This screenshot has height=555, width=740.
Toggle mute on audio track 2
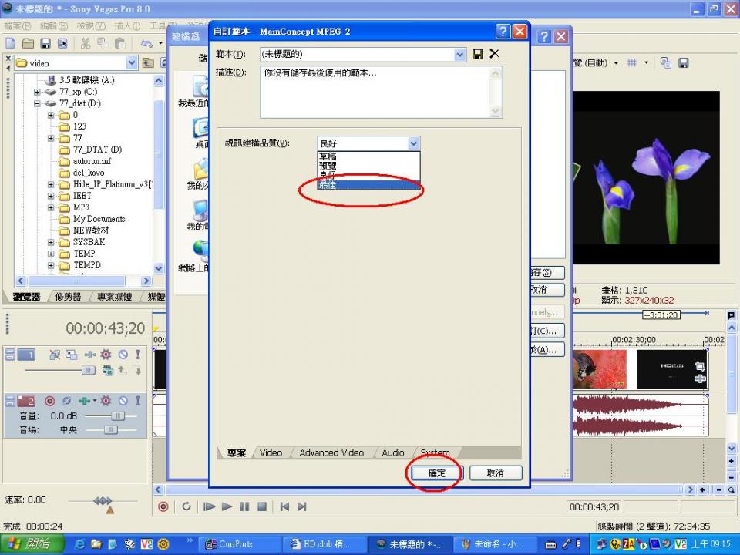[x=123, y=401]
